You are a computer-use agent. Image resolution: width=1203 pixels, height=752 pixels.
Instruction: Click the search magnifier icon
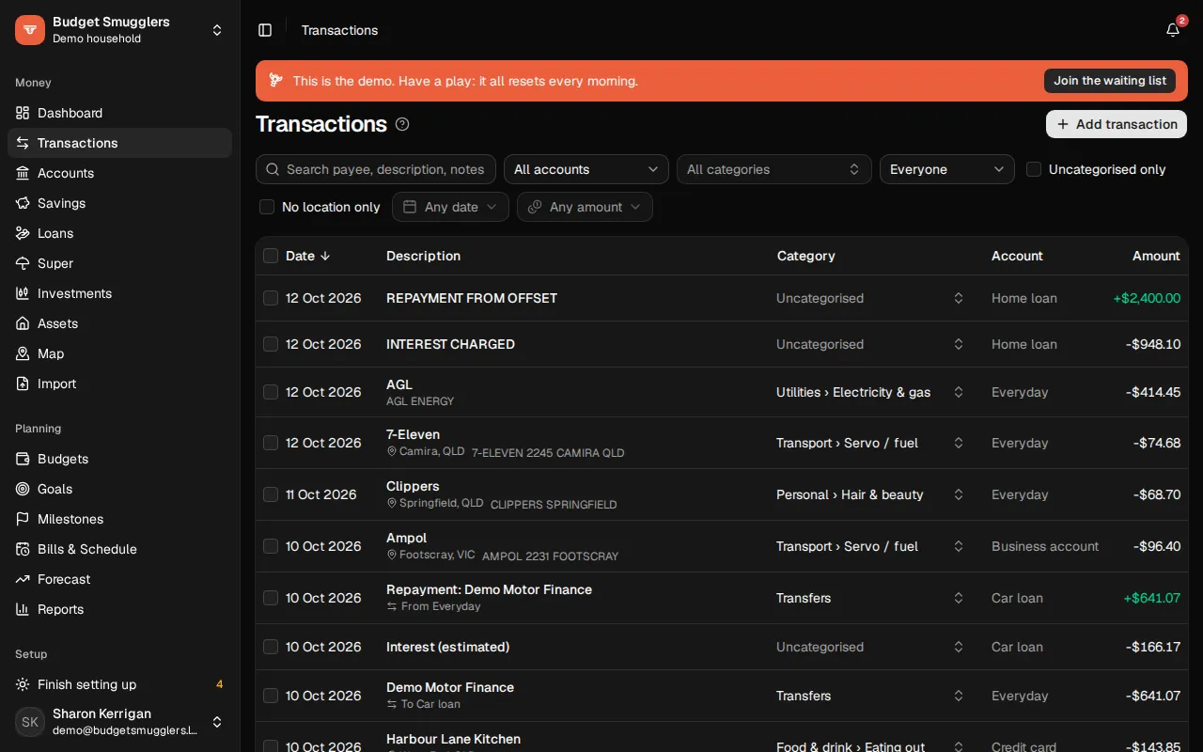(273, 169)
